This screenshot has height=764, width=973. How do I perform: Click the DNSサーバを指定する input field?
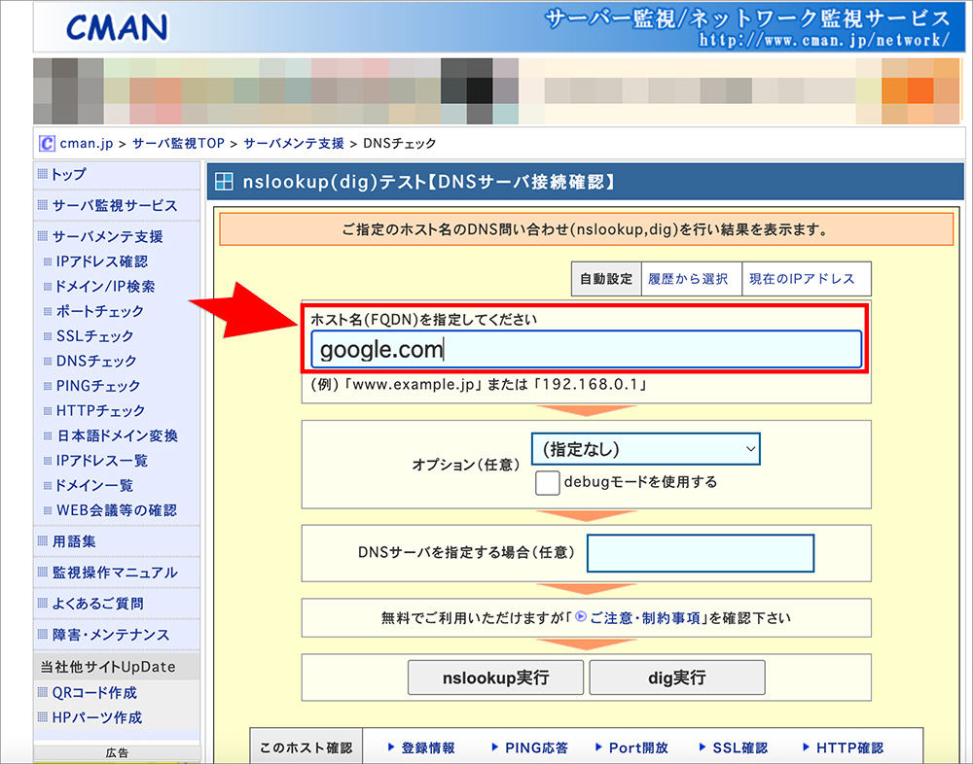[x=701, y=553]
